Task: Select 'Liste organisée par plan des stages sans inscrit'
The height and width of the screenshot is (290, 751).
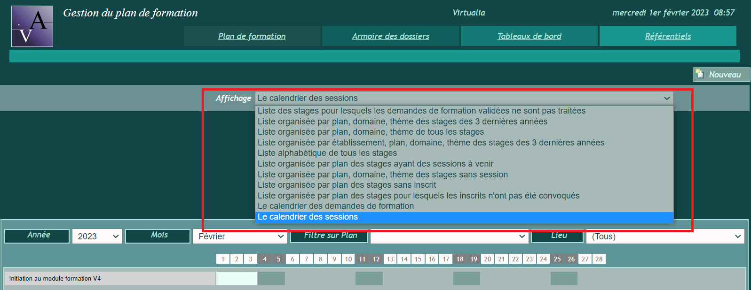Action: [x=347, y=185]
